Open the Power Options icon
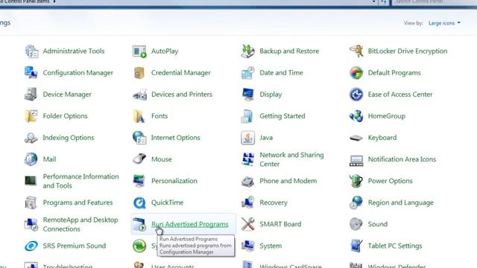Image resolution: width=477 pixels, height=268 pixels. pyautogui.click(x=356, y=181)
